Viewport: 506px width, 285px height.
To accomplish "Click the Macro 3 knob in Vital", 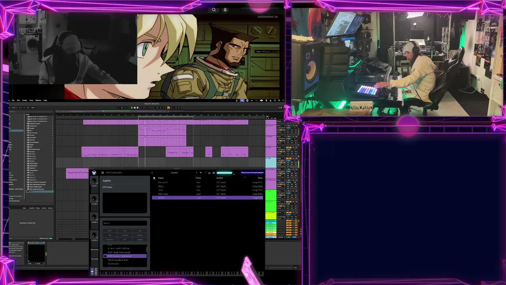I will 94,217.
